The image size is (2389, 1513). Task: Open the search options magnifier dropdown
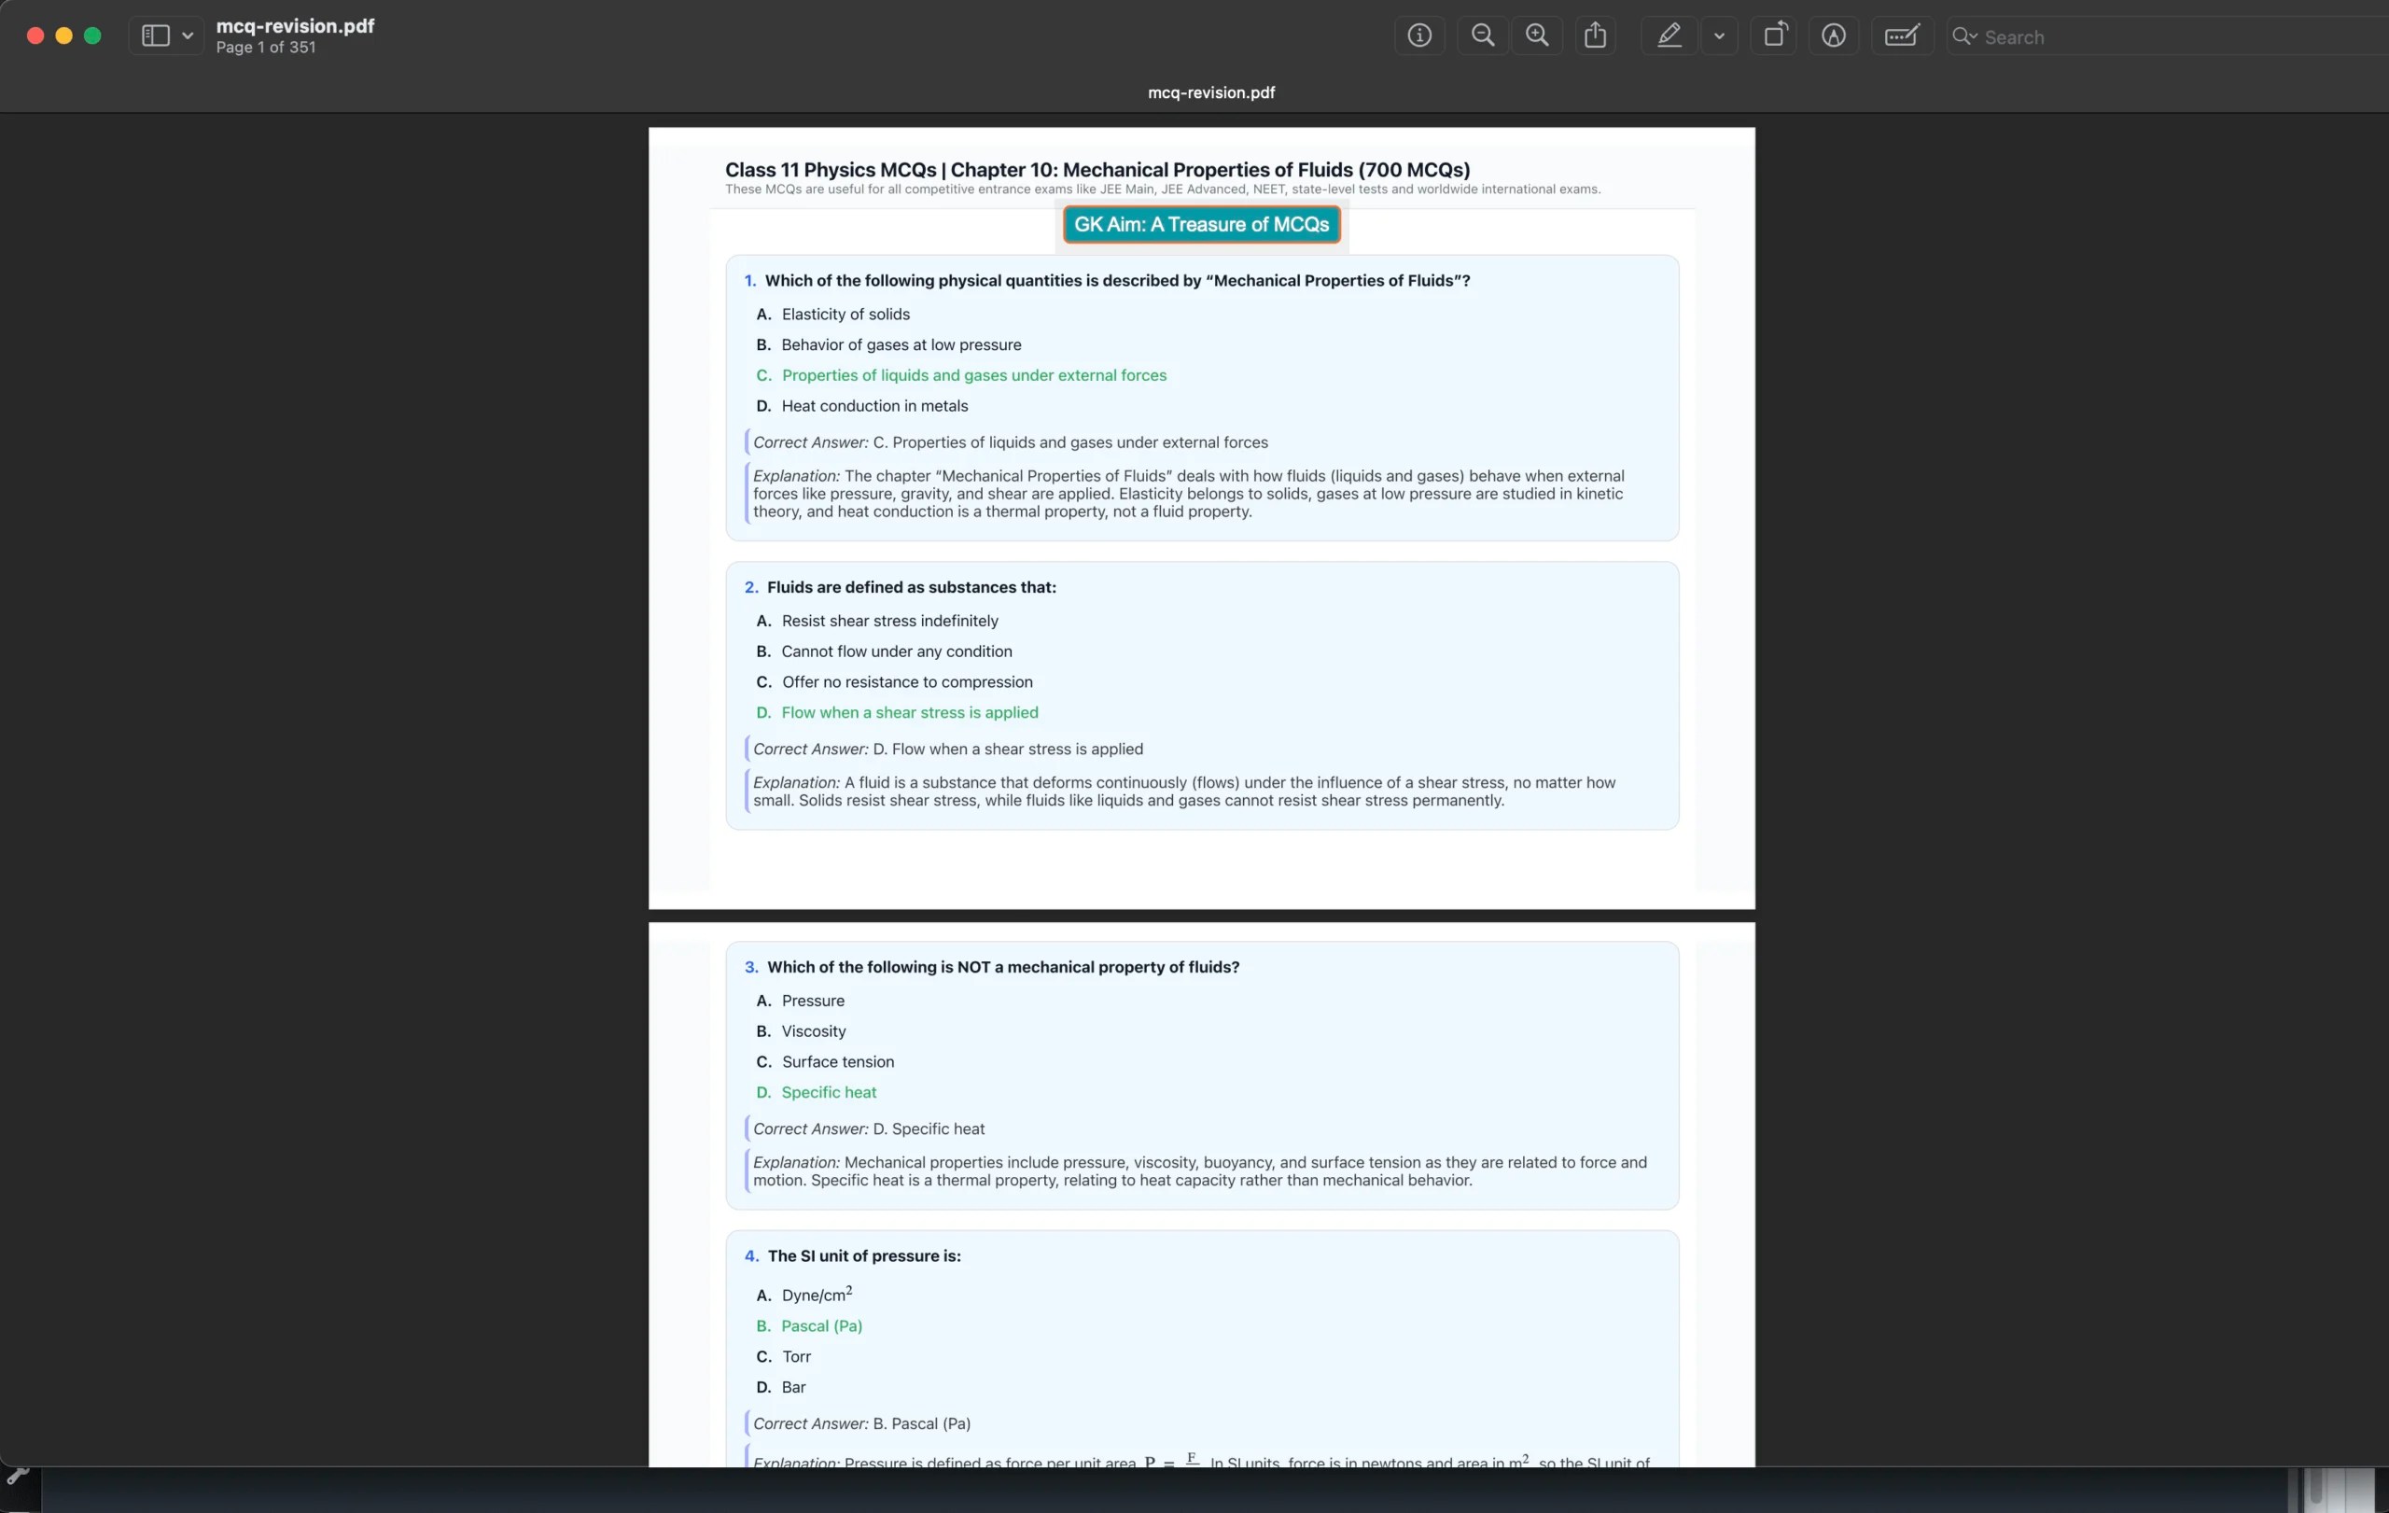tap(1964, 36)
